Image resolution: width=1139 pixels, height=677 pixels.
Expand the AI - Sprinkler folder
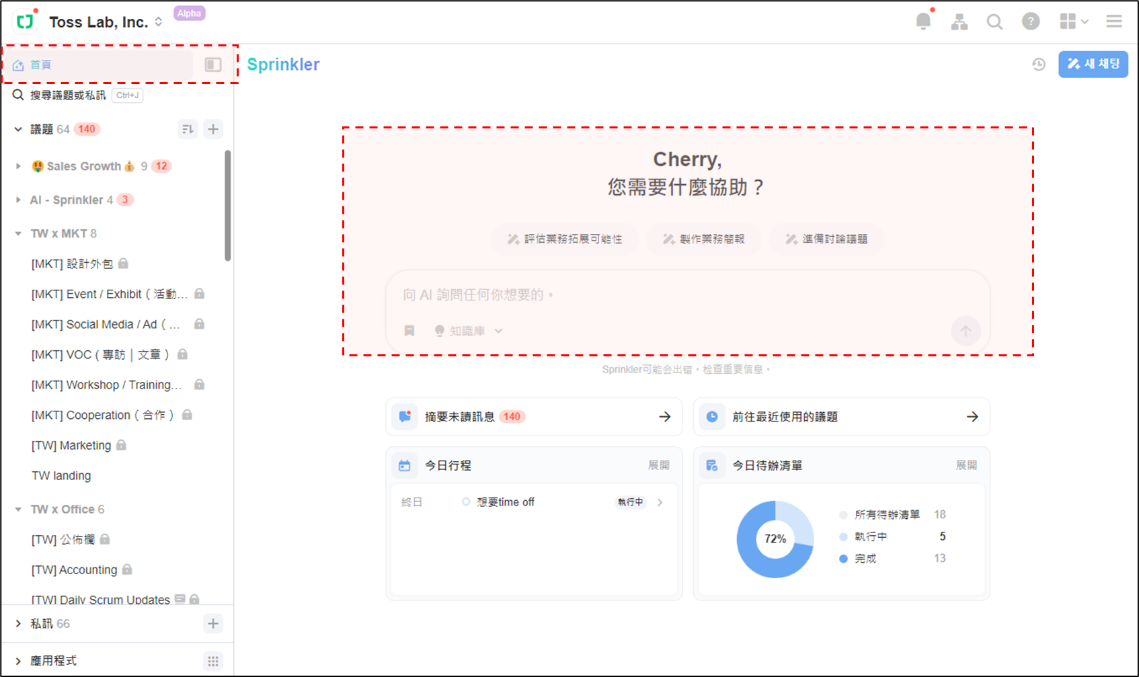point(18,200)
